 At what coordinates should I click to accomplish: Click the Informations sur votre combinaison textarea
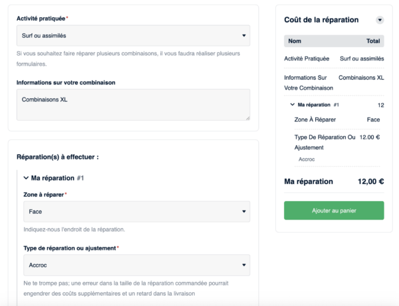pyautogui.click(x=133, y=105)
